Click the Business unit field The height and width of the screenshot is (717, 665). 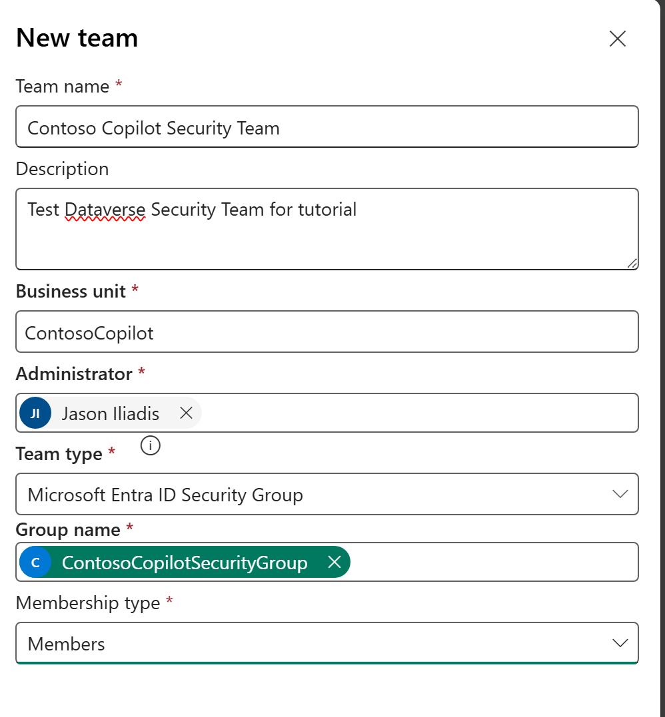pyautogui.click(x=327, y=332)
